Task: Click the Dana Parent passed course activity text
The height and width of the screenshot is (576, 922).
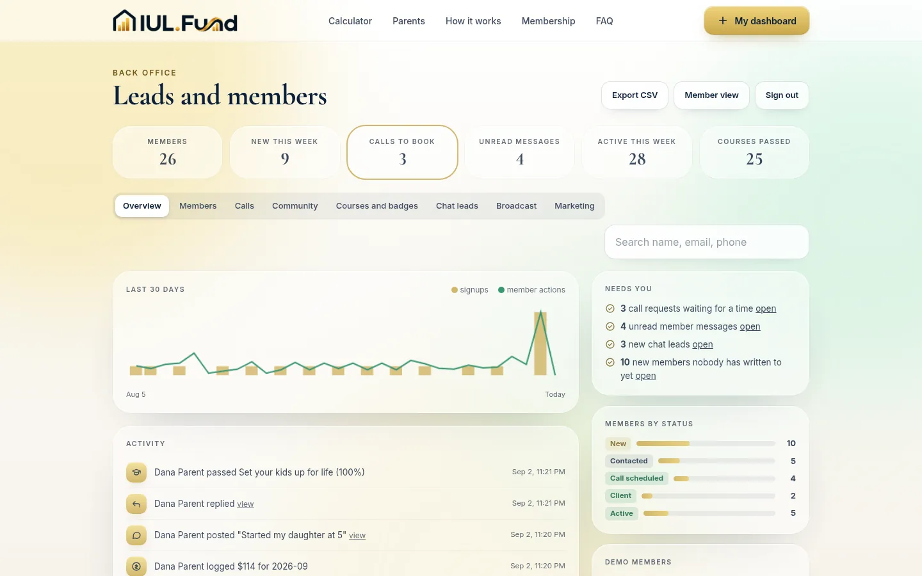Action: pos(259,472)
